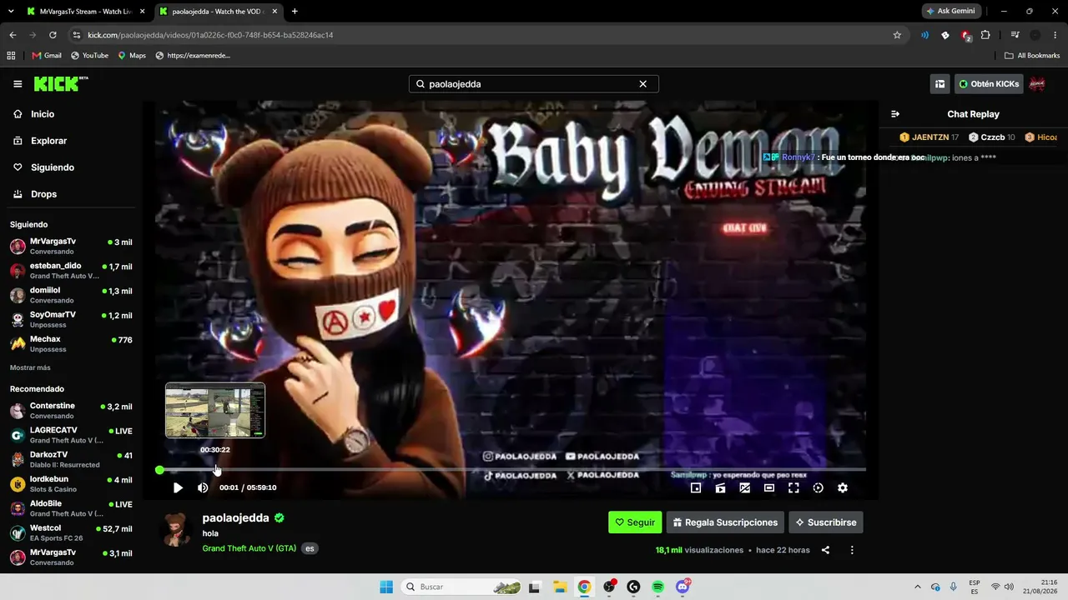Seek on the video progress bar

pyautogui.click(x=511, y=470)
